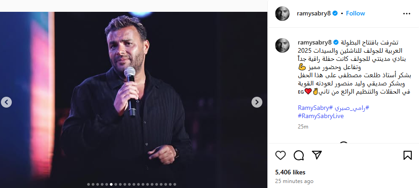This screenshot has height=188, width=419.
Task: Click the header profile avatar
Action: [x=282, y=13]
